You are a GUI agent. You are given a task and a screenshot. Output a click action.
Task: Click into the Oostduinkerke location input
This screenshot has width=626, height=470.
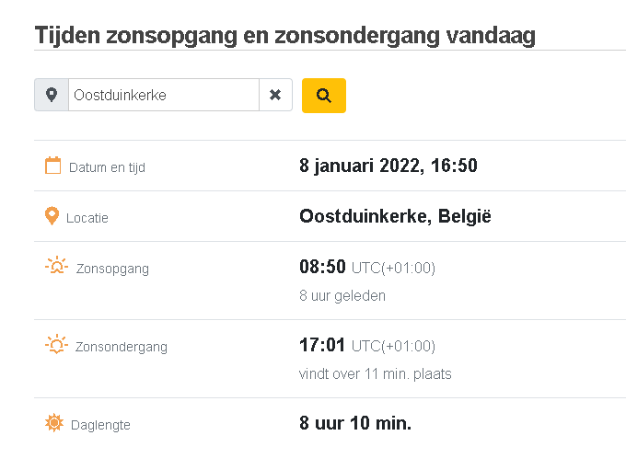(x=164, y=95)
